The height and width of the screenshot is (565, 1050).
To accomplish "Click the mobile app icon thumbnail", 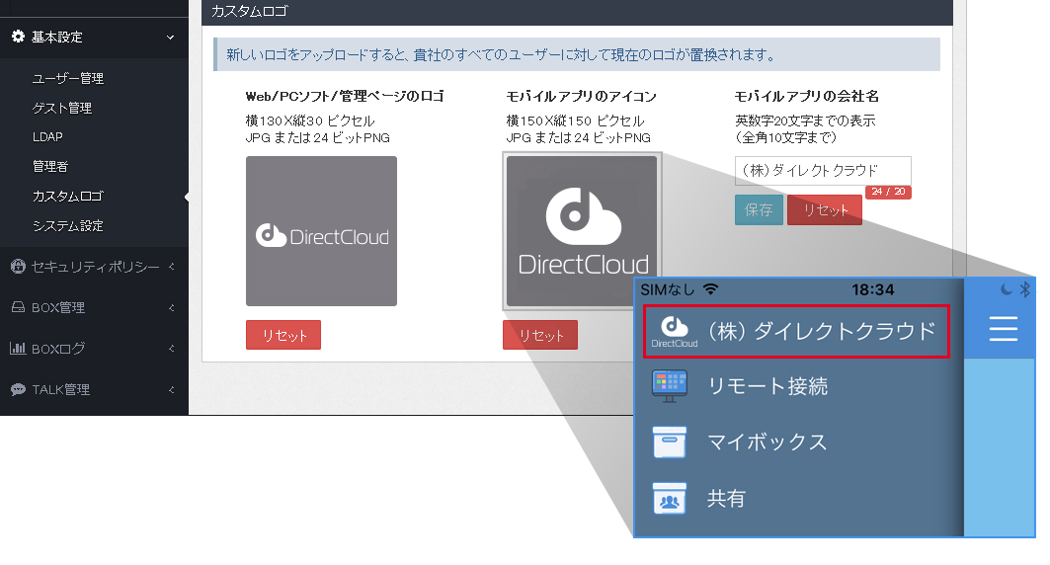I will [x=582, y=231].
